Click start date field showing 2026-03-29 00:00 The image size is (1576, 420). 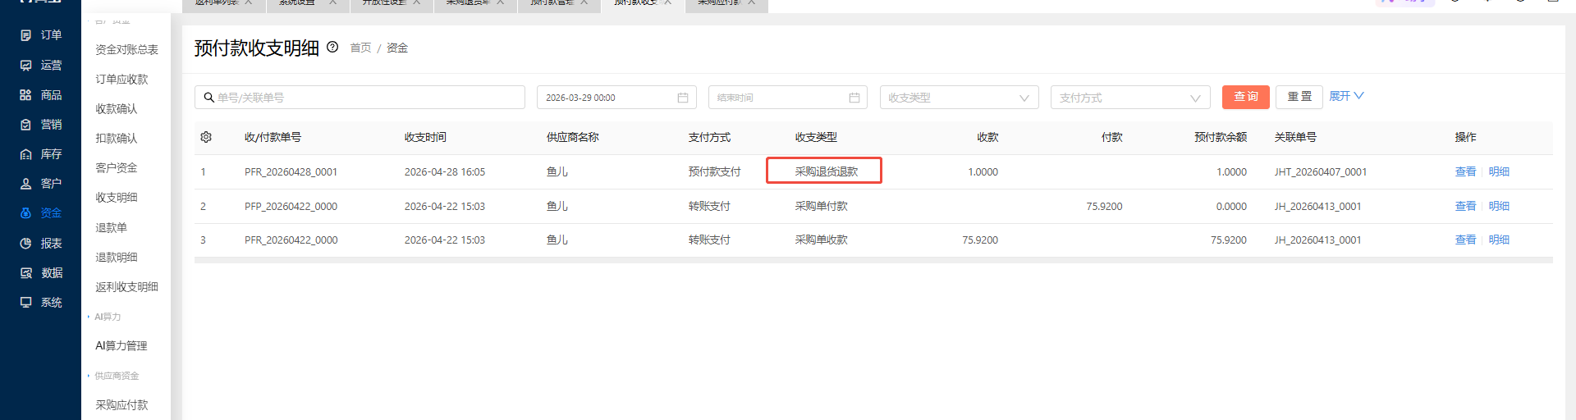pyautogui.click(x=616, y=98)
